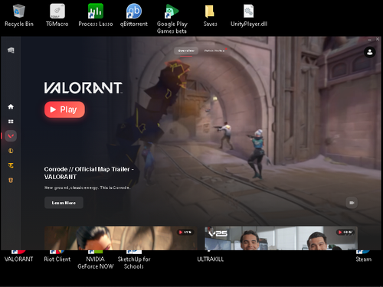The image size is (383, 287).
Task: Select the NVIDIA GeForce NOW shortcut label
Action: pos(96,263)
